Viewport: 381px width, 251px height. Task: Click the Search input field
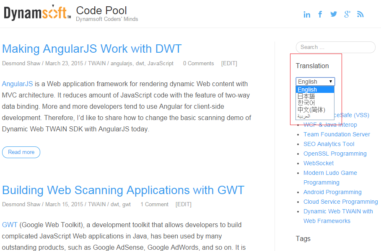pyautogui.click(x=335, y=47)
